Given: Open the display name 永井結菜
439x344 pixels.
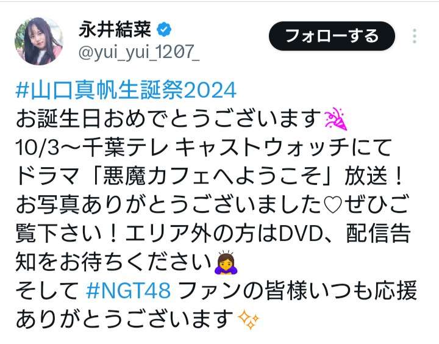Looking at the screenshot, I should pos(115,29).
